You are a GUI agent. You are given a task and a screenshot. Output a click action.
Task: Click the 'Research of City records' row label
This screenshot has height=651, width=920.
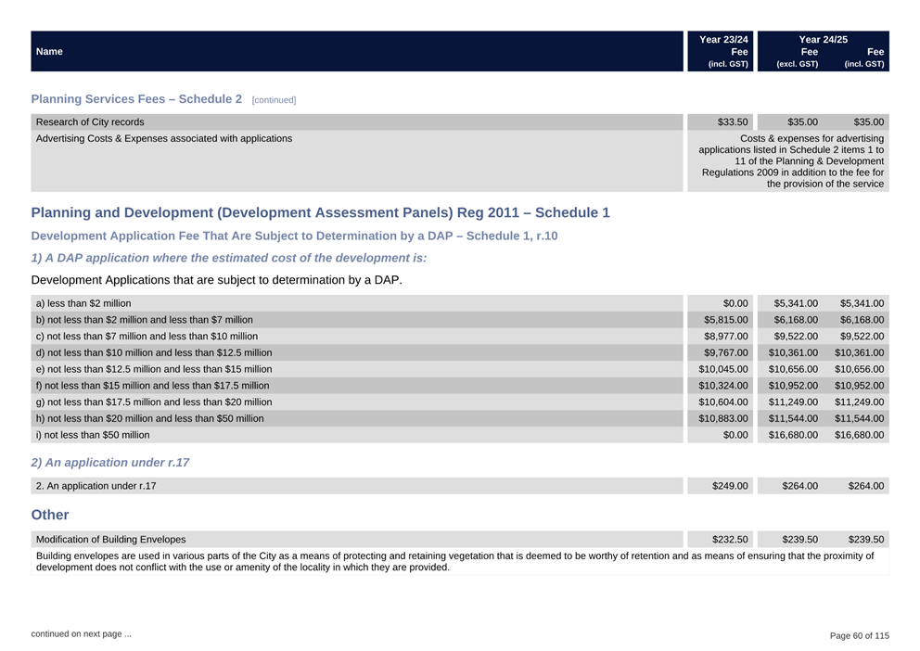(x=90, y=121)
